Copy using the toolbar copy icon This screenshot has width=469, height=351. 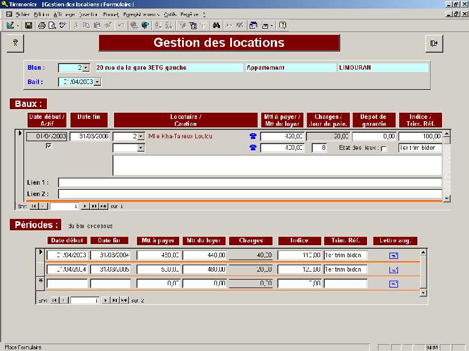(86, 25)
